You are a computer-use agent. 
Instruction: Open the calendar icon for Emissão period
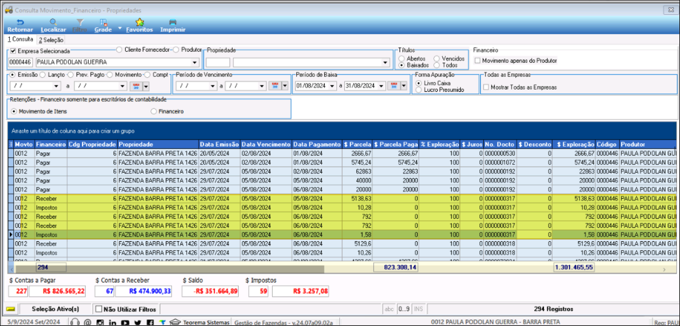click(x=137, y=86)
